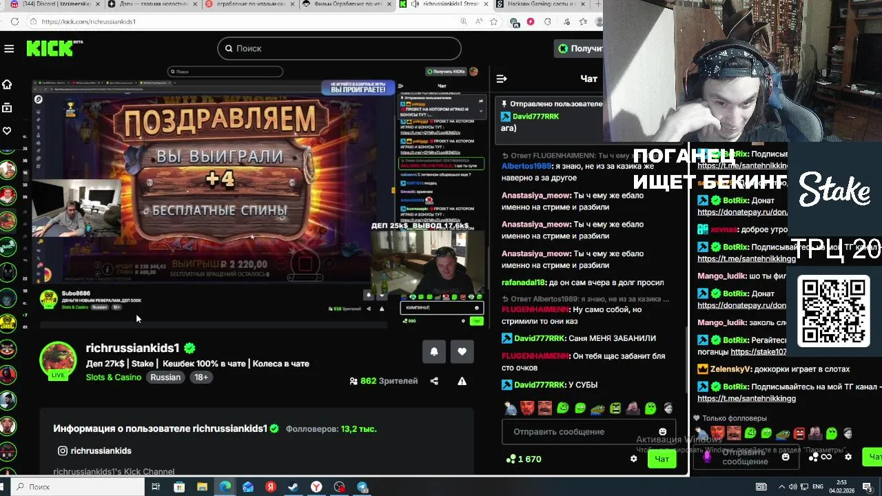Open Steam from the taskbar
This screenshot has height=496, width=882.
pos(294,487)
